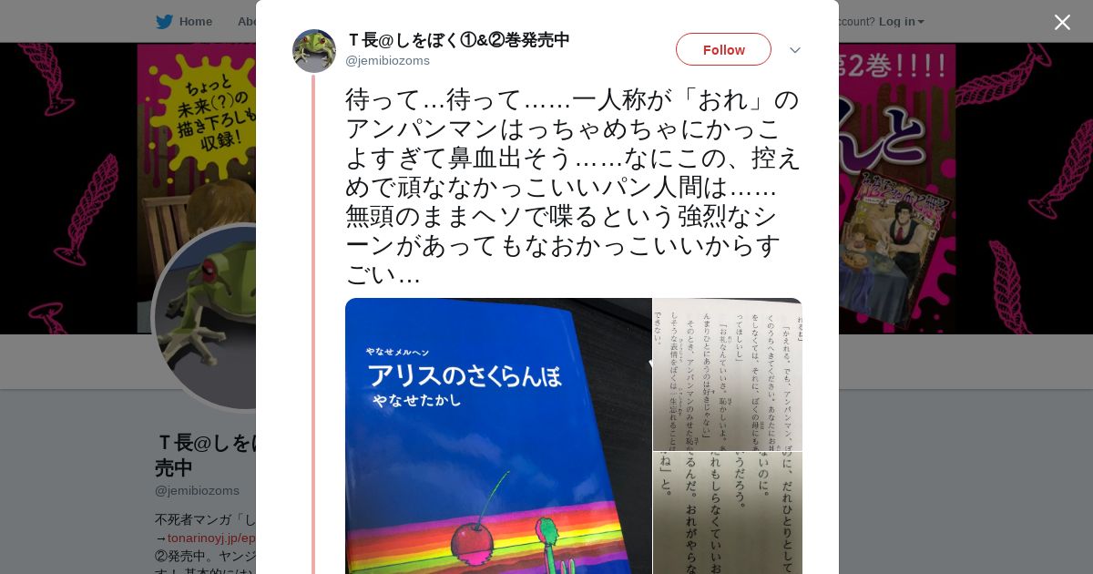This screenshot has width=1093, height=574.
Task: Open the Home tab in the top bar
Action: click(185, 22)
